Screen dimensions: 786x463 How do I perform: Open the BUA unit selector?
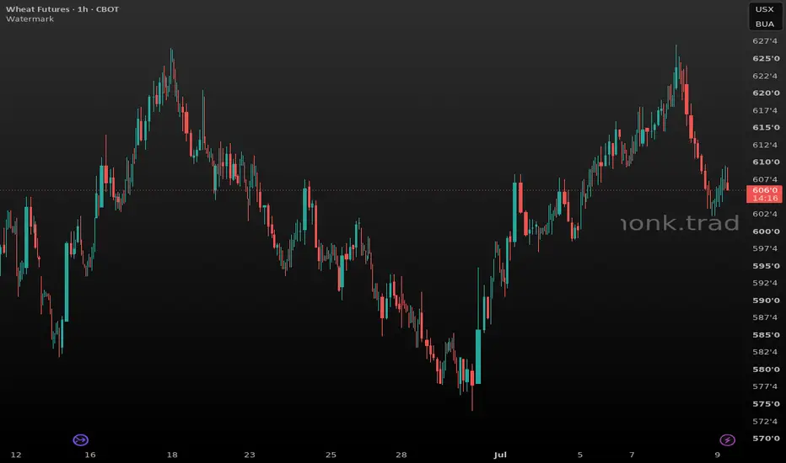click(x=764, y=24)
